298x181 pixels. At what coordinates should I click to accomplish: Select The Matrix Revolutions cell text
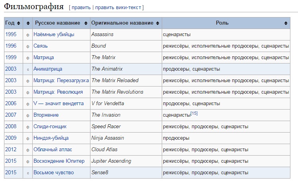pos(117,92)
